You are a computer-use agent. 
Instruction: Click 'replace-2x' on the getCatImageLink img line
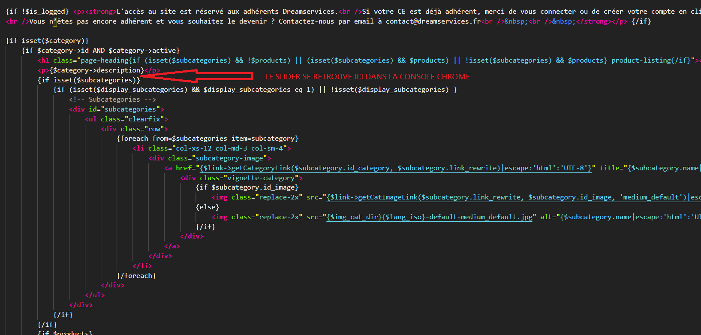[x=279, y=197]
